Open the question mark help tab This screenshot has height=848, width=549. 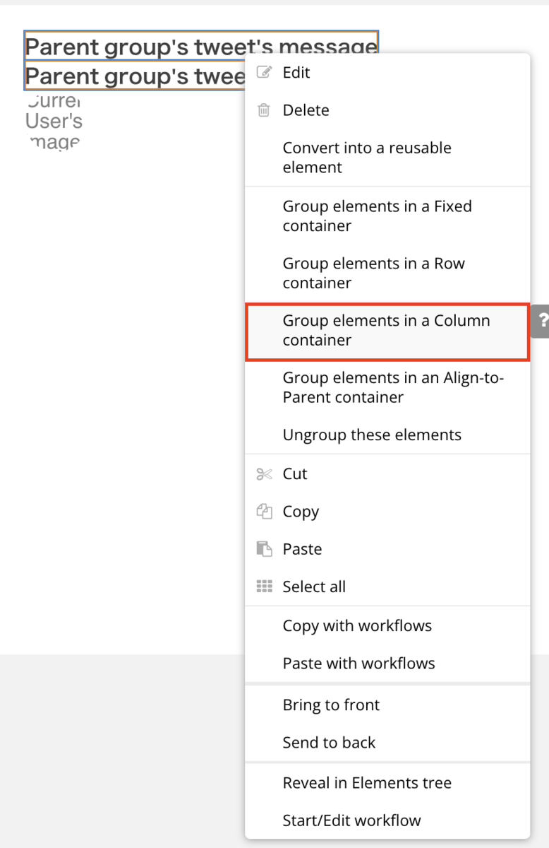pyautogui.click(x=541, y=322)
